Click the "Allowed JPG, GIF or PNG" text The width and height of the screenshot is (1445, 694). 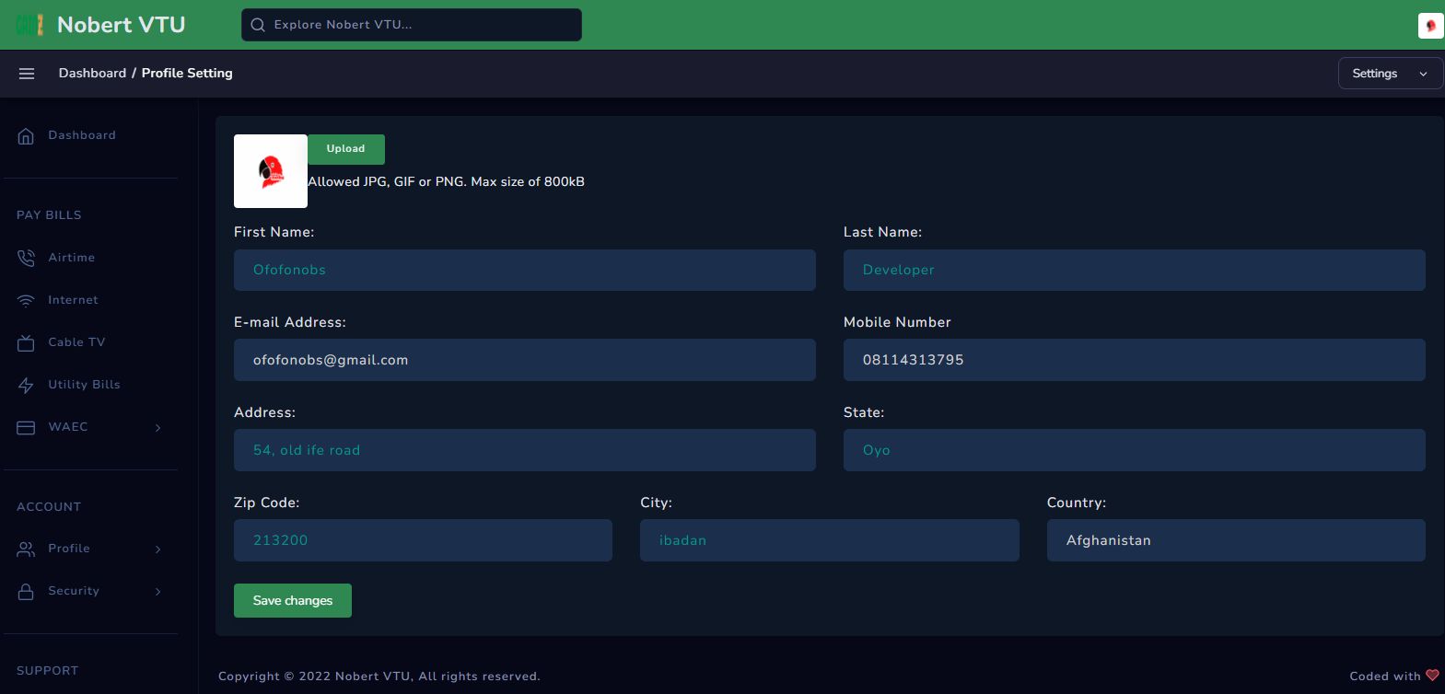pos(446,182)
